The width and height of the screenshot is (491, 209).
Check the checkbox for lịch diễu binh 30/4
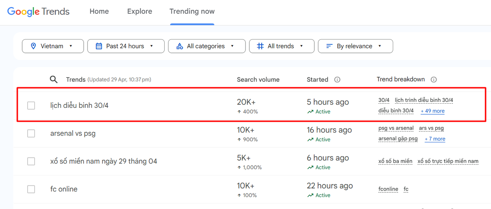(31, 105)
